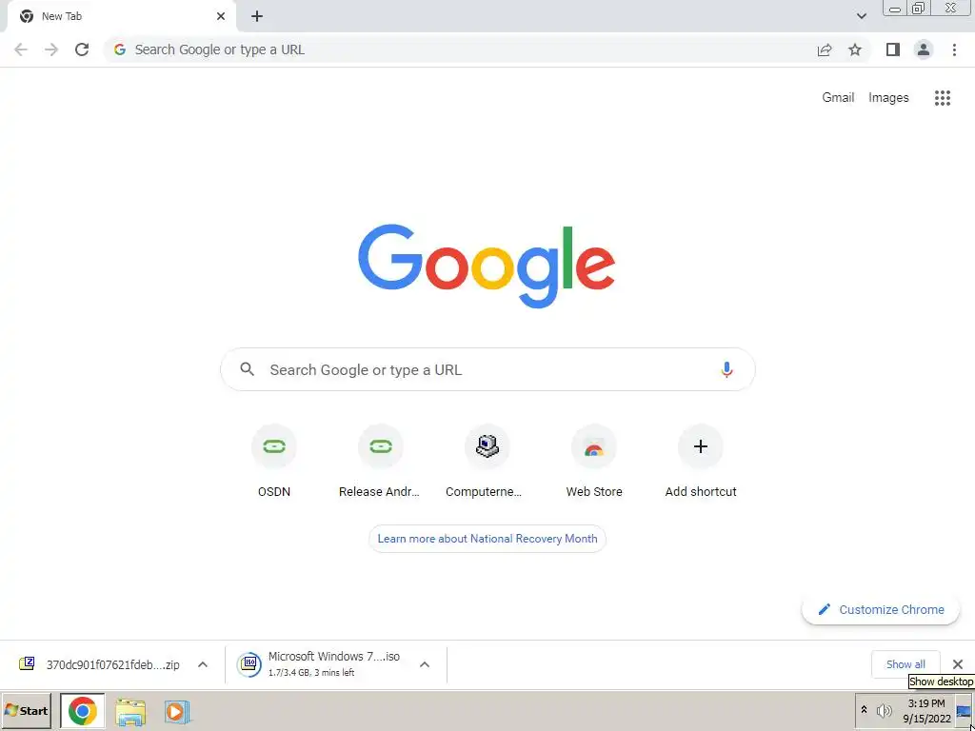The width and height of the screenshot is (975, 731).
Task: Open the tab search dropdown arrow
Action: (861, 16)
